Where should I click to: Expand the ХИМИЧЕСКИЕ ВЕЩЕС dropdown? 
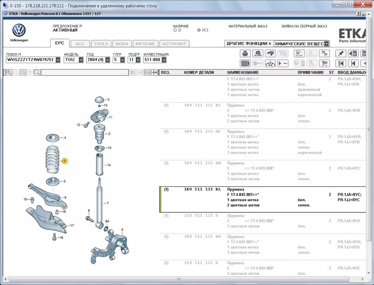[327, 44]
